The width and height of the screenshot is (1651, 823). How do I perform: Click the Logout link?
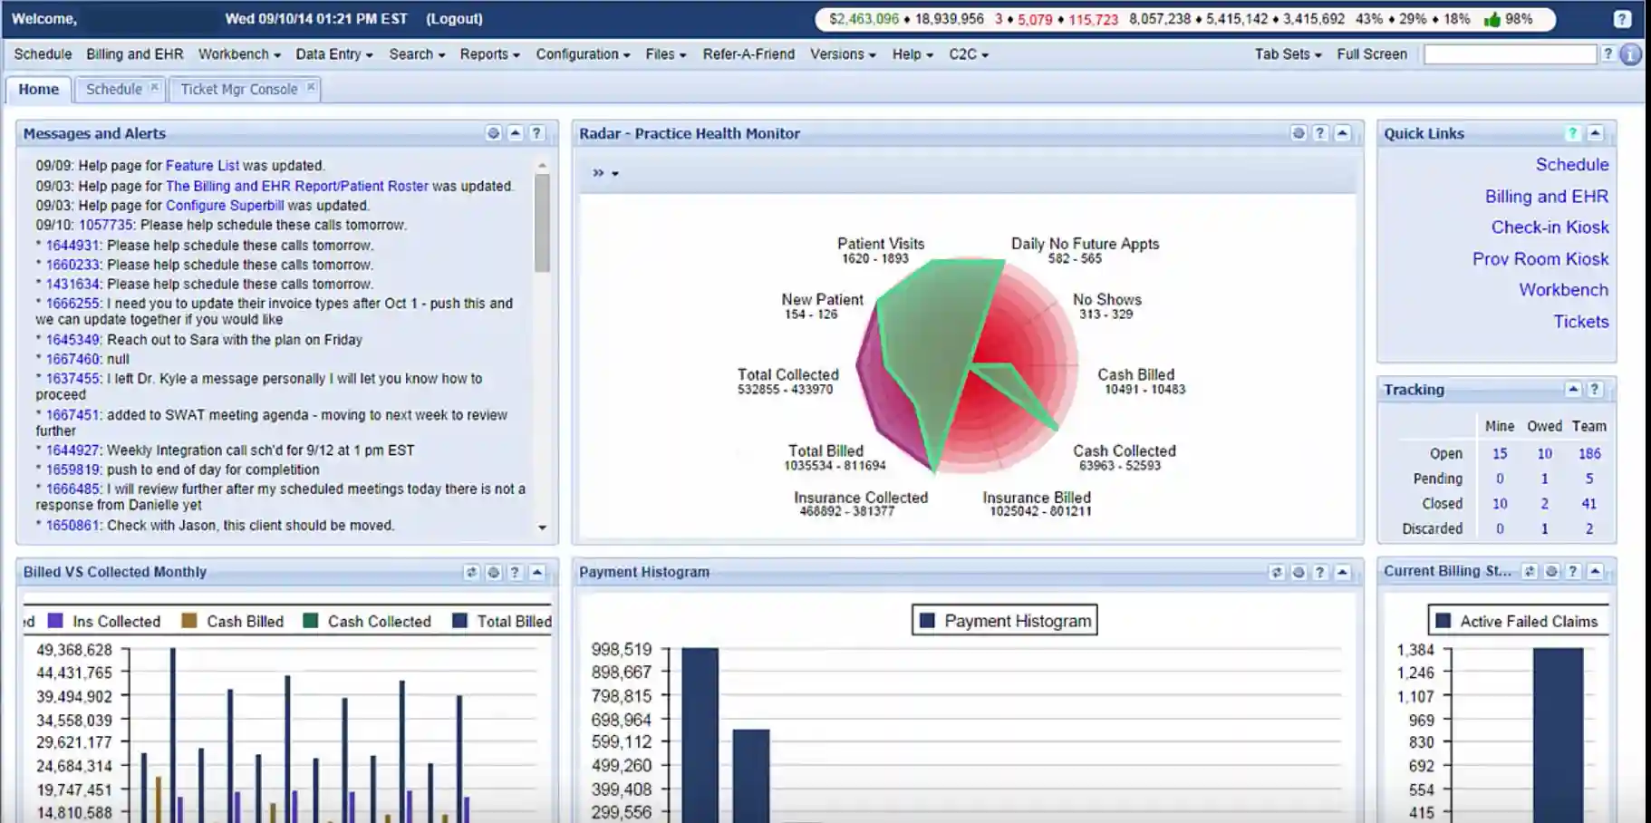click(x=455, y=18)
